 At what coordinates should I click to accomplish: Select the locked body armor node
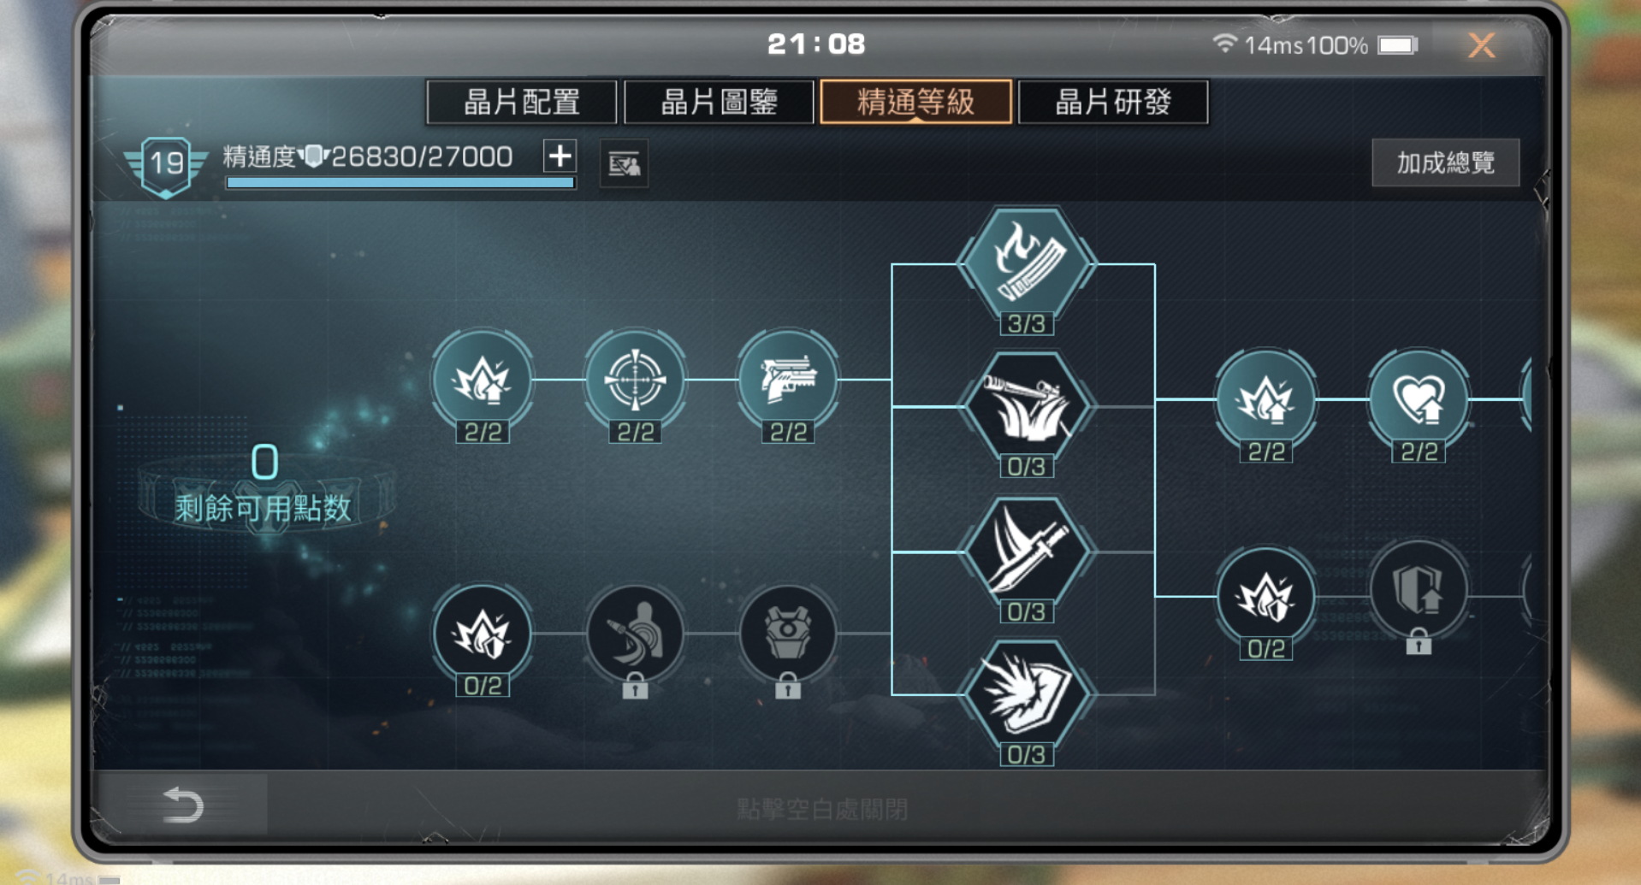point(788,634)
